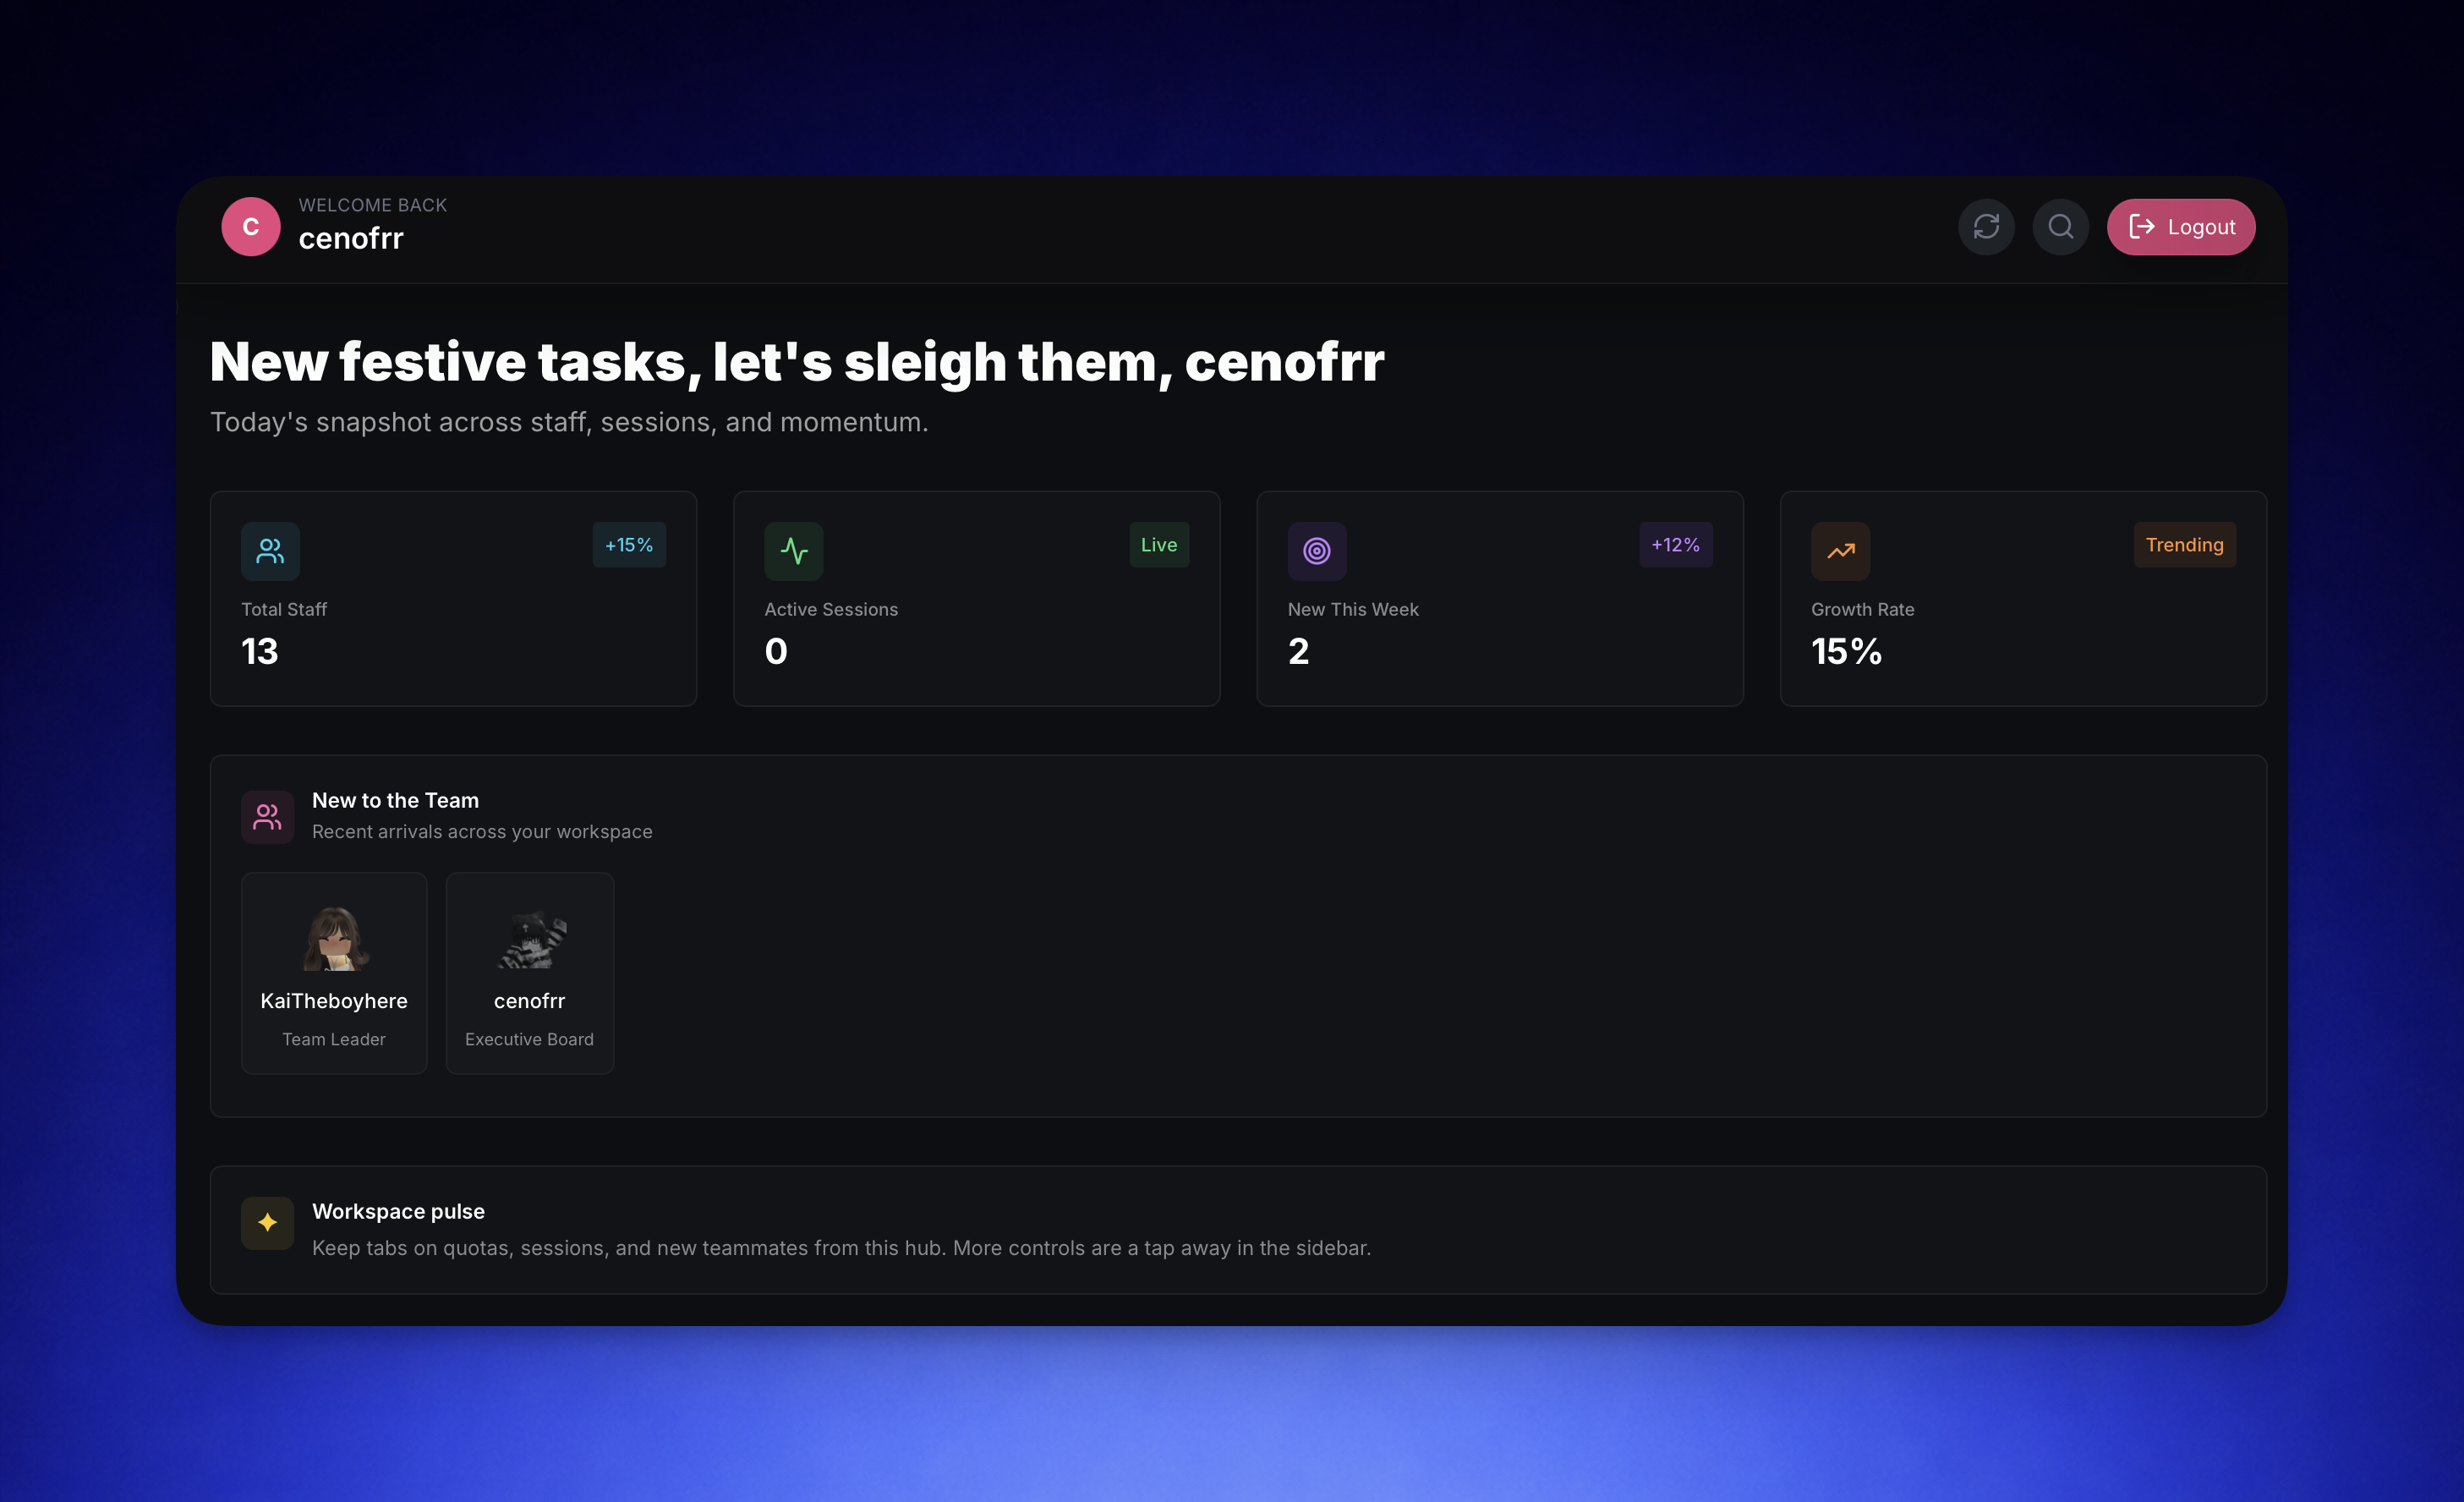Click the Logout button

pos(2180,227)
